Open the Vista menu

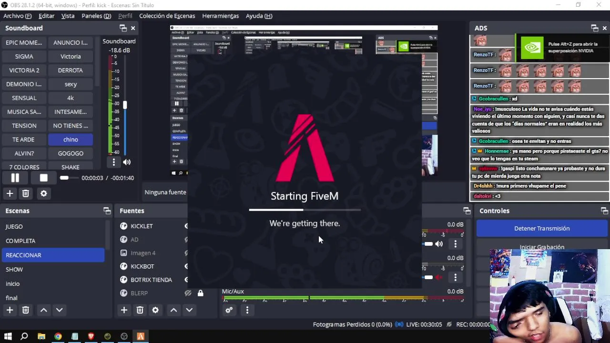pos(68,16)
